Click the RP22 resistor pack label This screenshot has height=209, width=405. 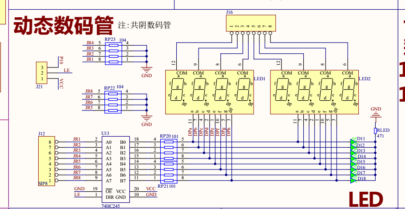(110, 87)
